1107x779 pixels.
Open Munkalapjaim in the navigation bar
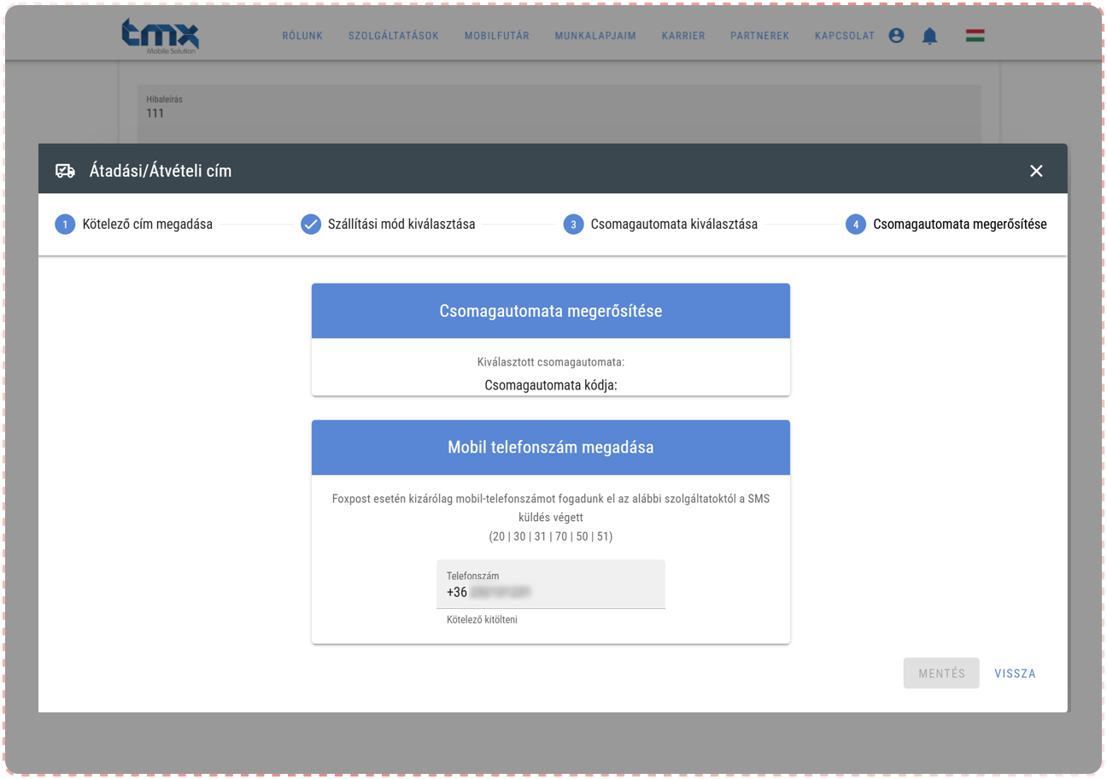click(595, 36)
